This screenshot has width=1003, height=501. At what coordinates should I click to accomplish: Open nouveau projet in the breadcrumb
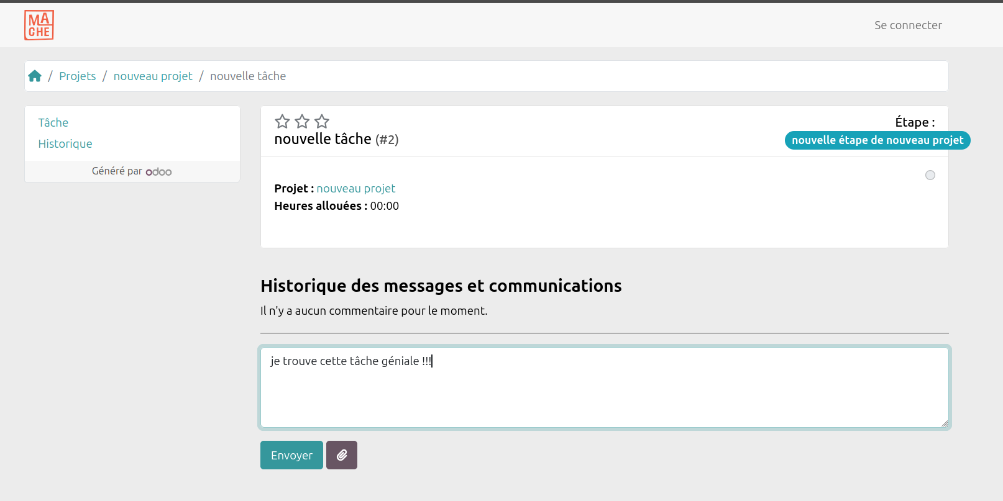(x=153, y=76)
